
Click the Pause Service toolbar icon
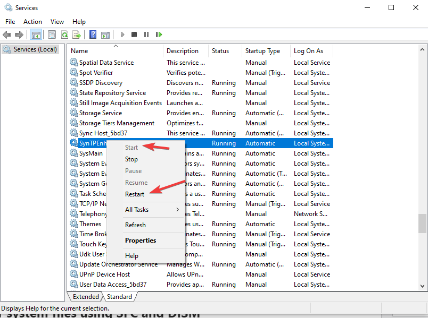(146, 35)
